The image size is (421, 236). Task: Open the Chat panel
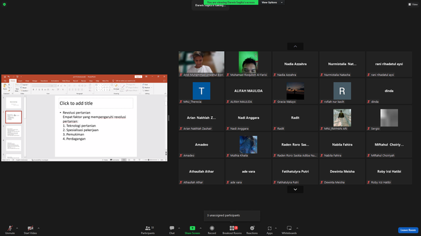(172, 229)
